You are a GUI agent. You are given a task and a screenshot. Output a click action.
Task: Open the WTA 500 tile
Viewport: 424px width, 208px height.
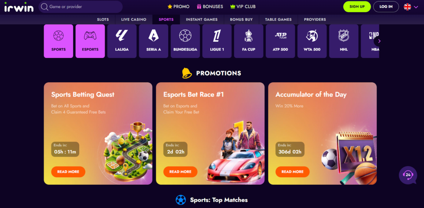[312, 41]
